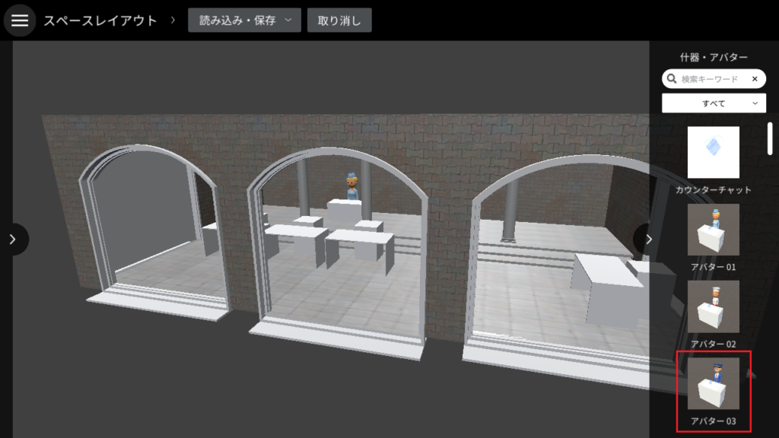Open the すべて category filter dropdown
Image resolution: width=779 pixels, height=438 pixels.
[x=714, y=103]
